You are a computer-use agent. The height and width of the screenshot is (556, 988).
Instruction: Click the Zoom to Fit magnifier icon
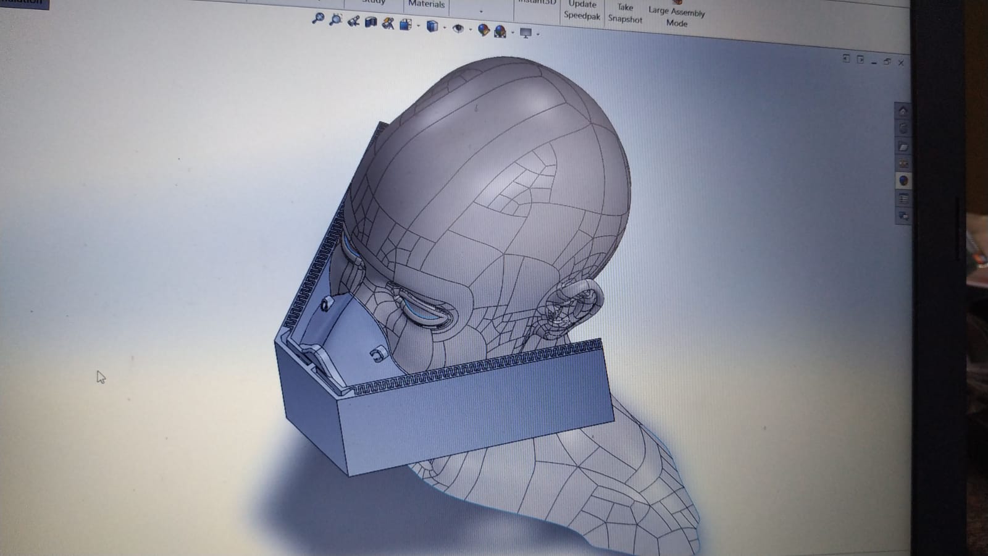318,19
